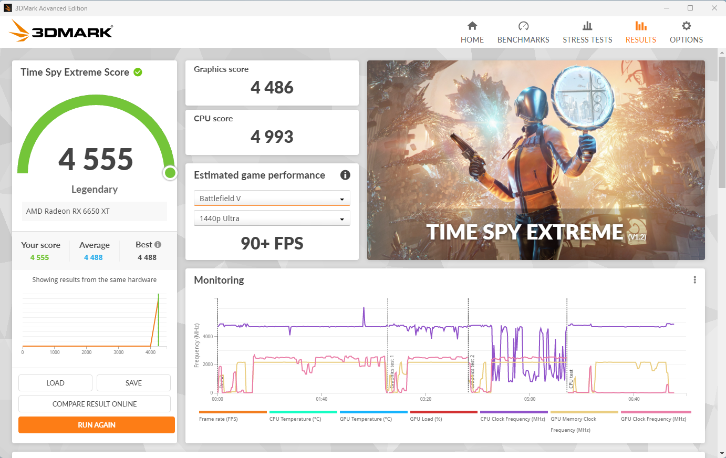Click the Home icon in navigation

coord(472,26)
